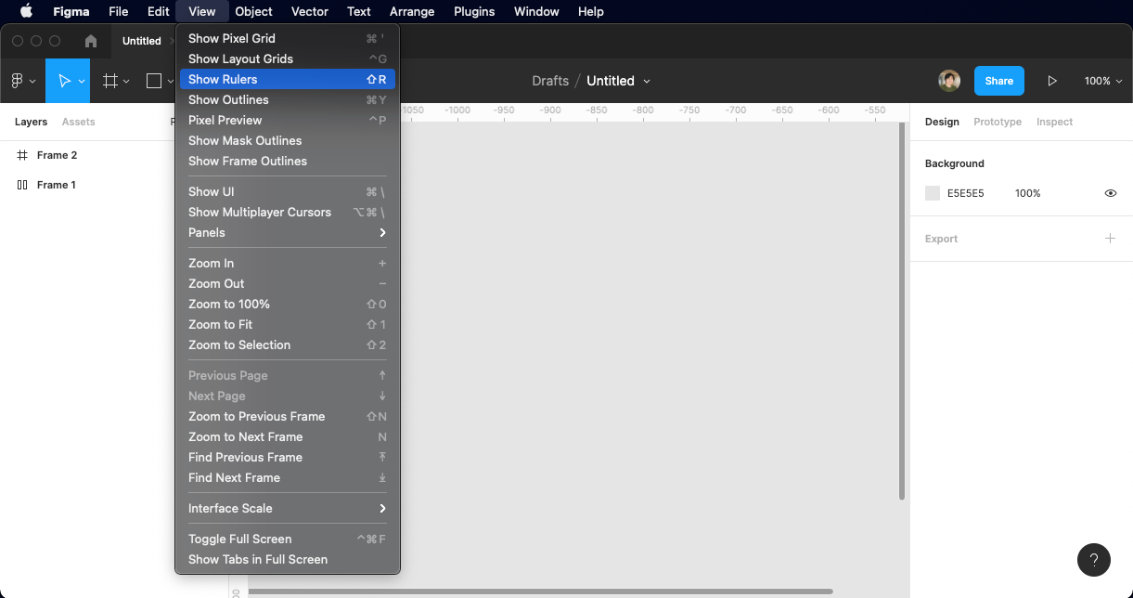1133x598 pixels.
Task: Toggle Show UI menu item
Action: (x=288, y=191)
